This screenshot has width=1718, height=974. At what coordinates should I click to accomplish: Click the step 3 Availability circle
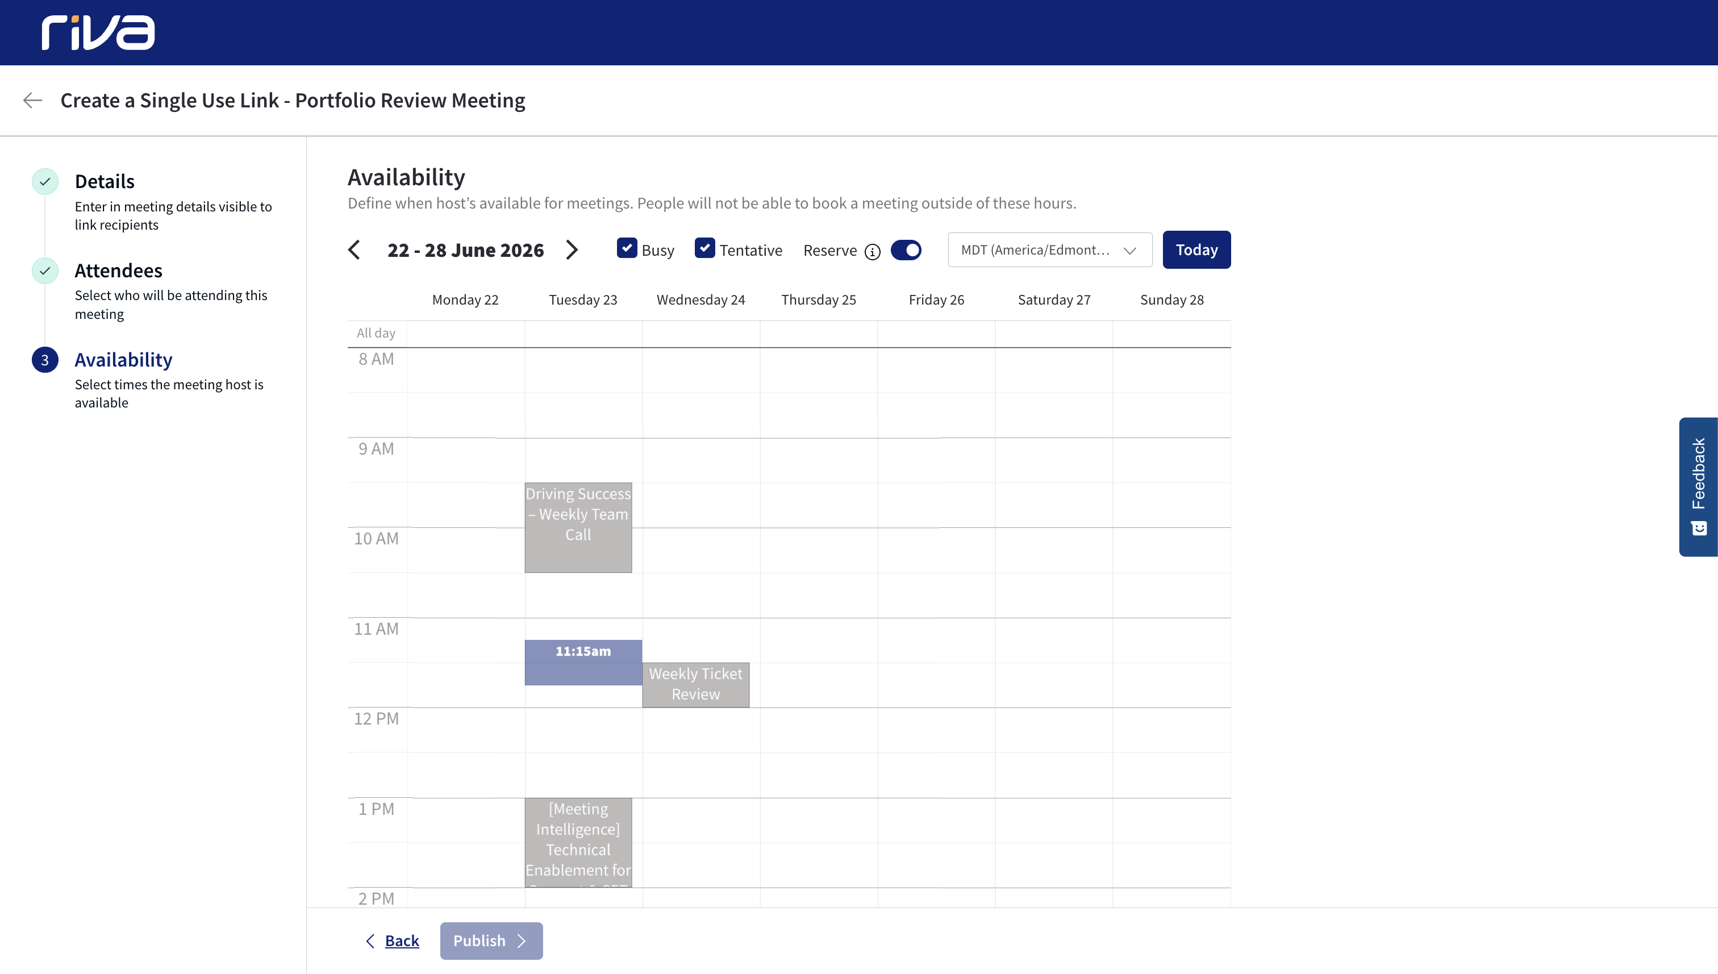click(x=45, y=360)
